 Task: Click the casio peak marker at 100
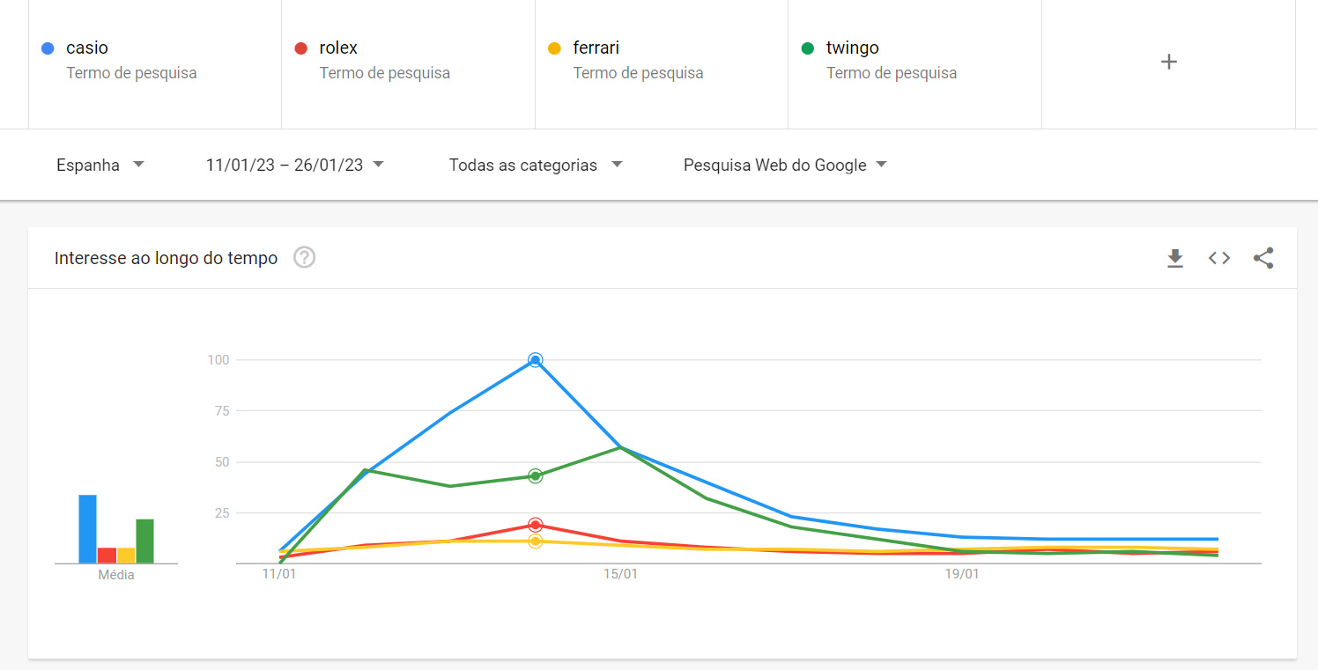pyautogui.click(x=536, y=360)
